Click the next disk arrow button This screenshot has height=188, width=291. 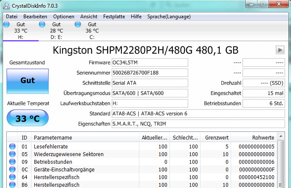point(280,50)
